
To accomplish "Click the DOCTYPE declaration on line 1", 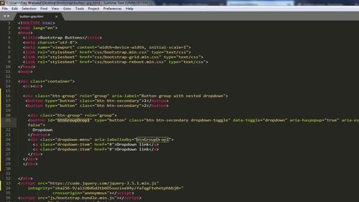I will click(x=36, y=23).
